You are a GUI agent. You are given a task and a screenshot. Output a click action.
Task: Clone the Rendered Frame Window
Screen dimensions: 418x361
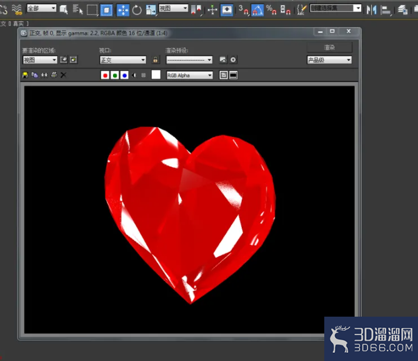coord(44,75)
